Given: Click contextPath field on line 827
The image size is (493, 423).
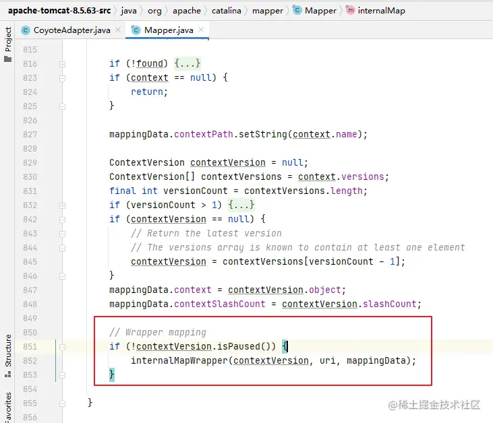Looking at the screenshot, I should 204,135.
